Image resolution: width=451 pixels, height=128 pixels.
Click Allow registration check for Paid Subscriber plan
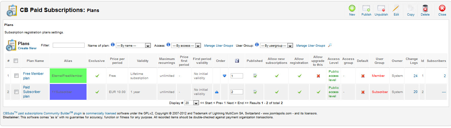299,92
